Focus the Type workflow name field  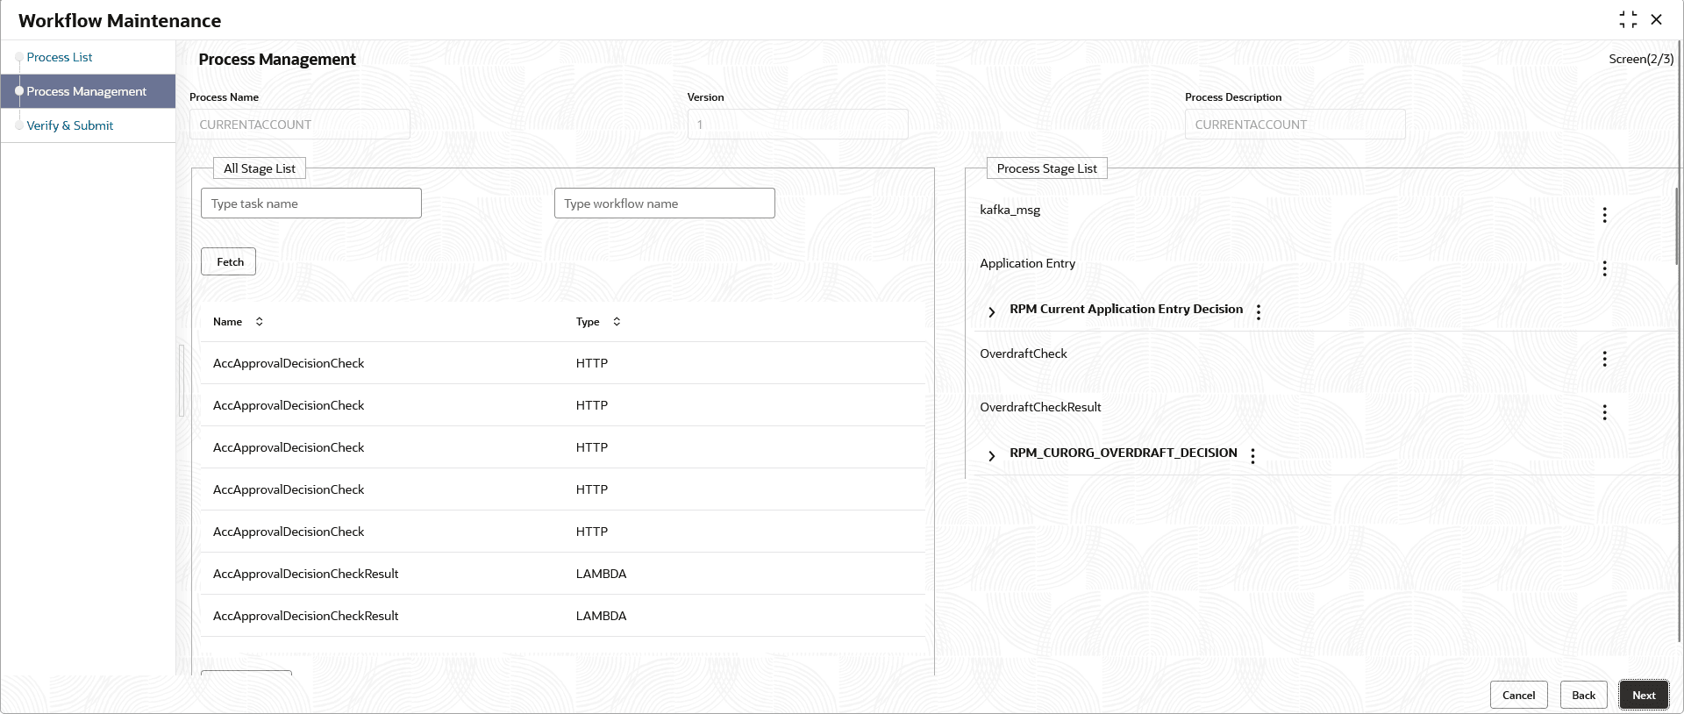click(665, 203)
